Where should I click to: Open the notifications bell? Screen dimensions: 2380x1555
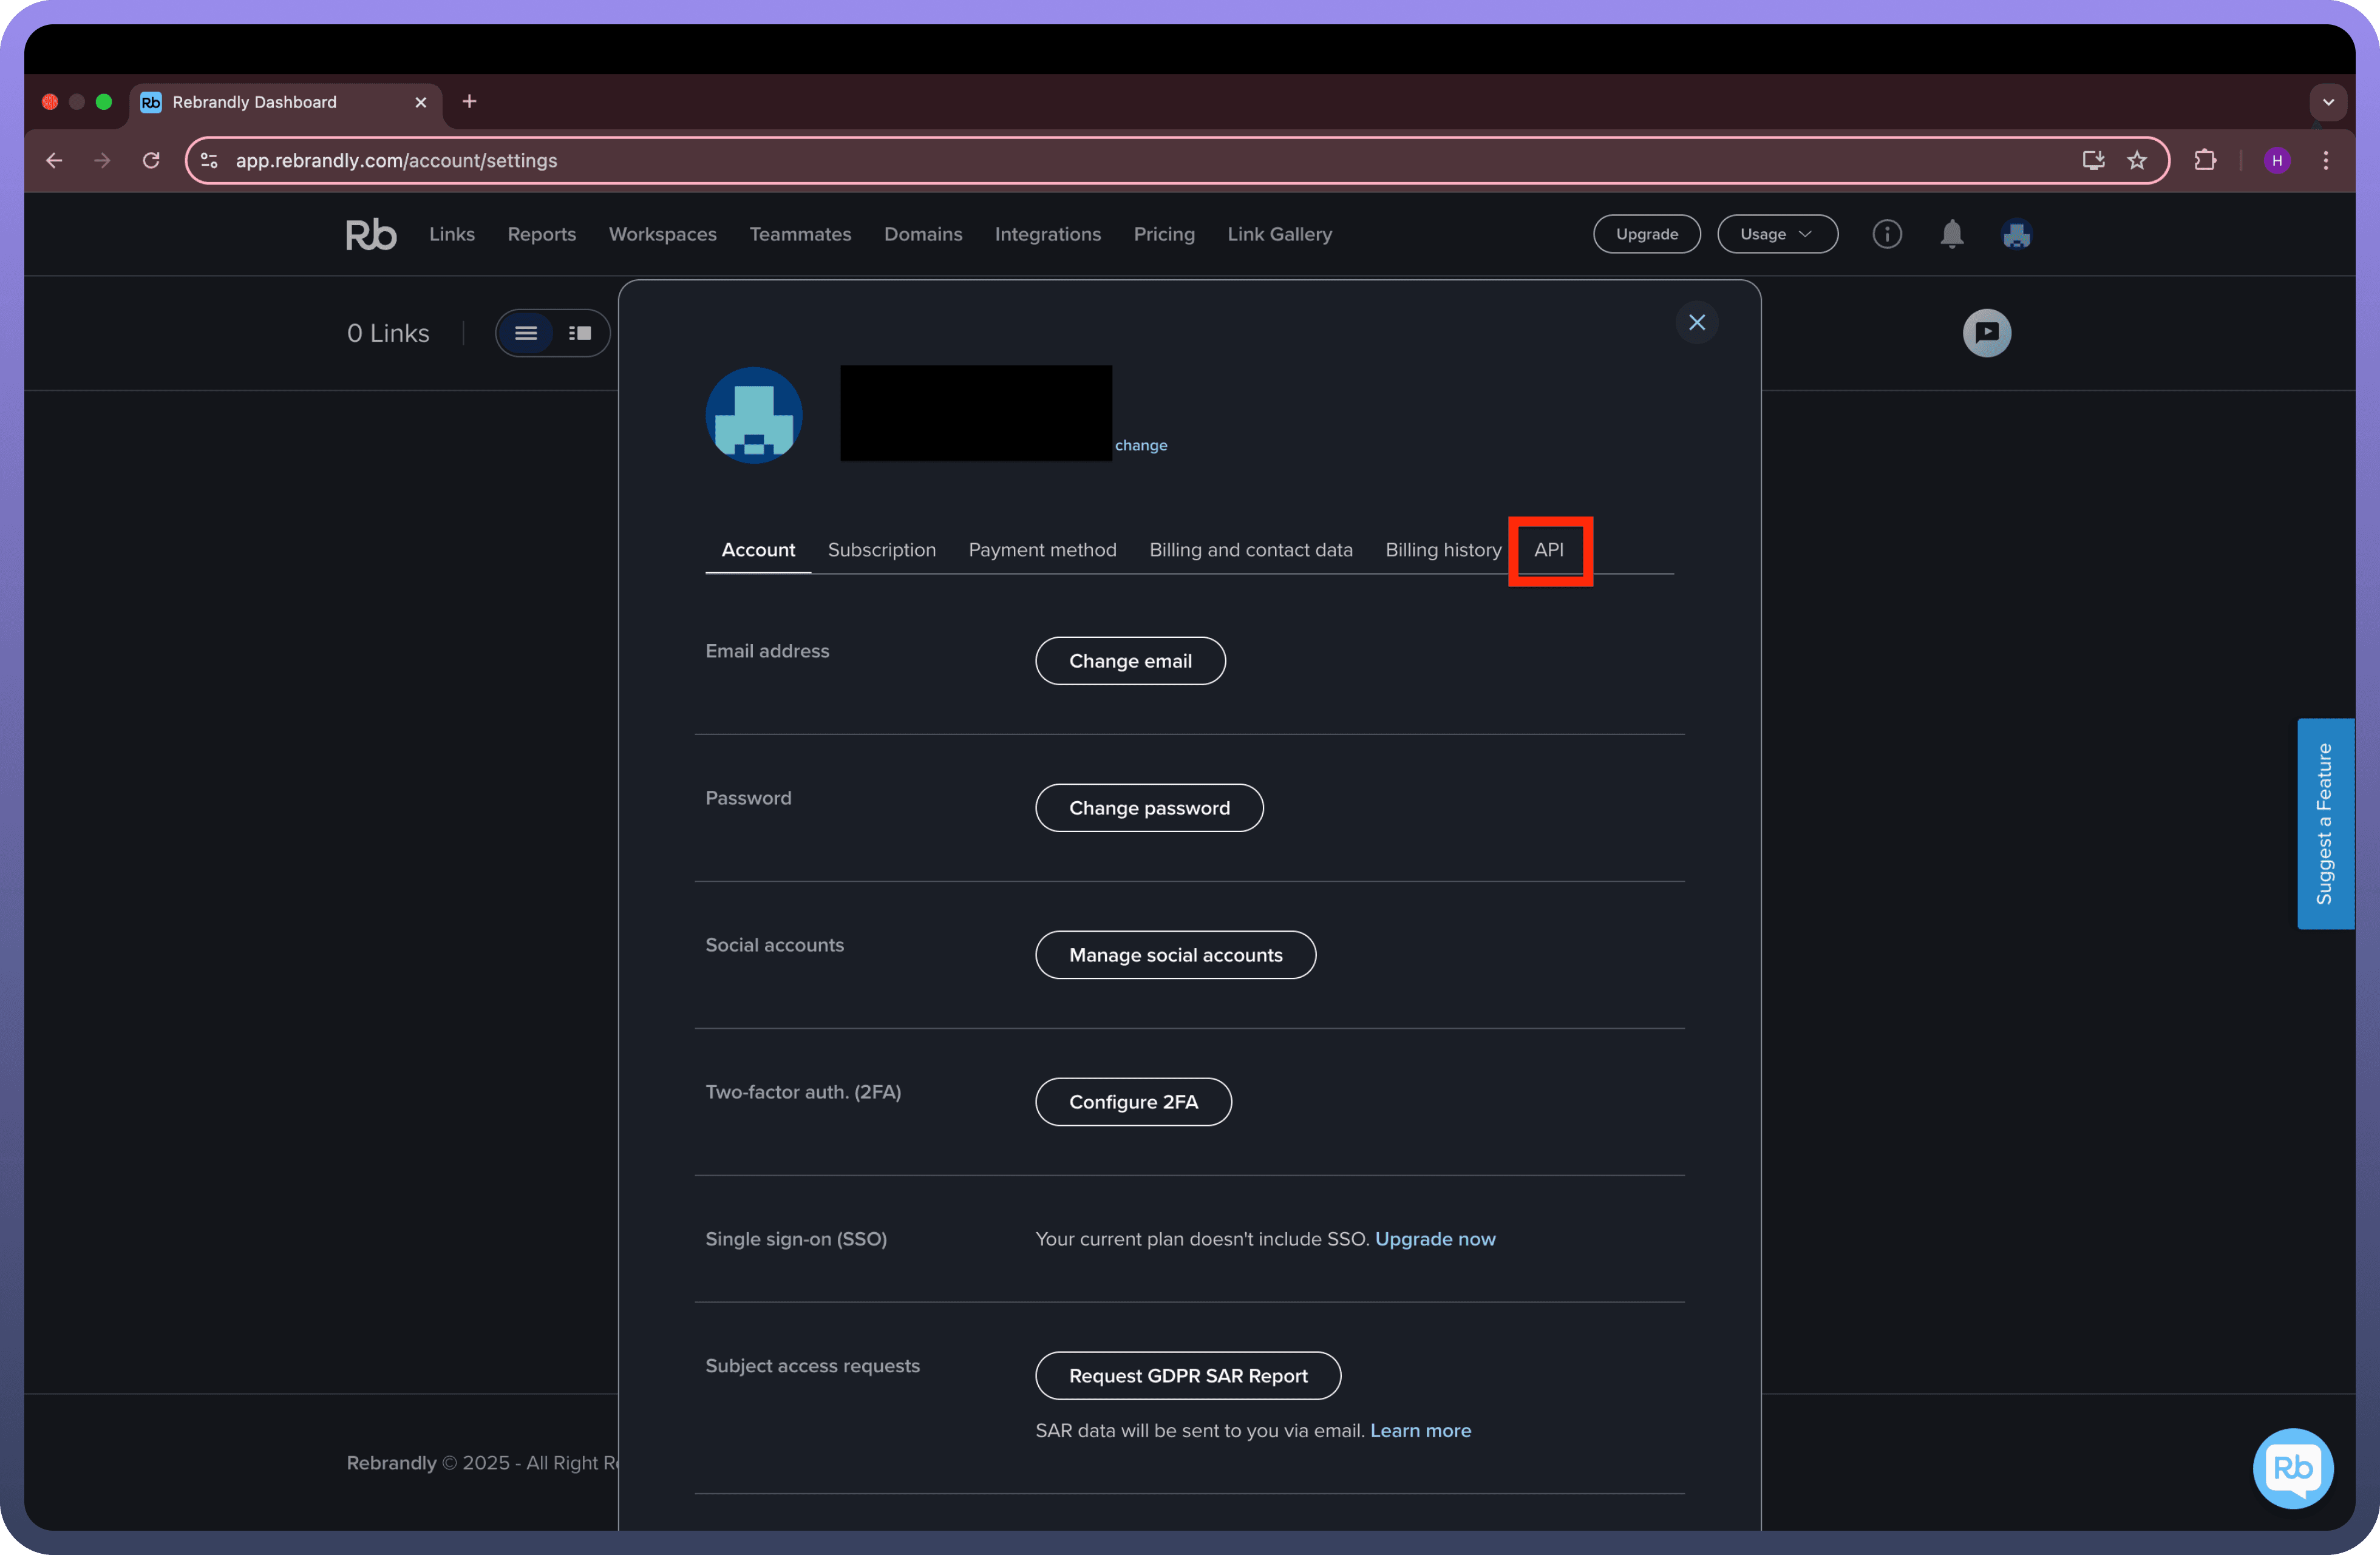[x=1951, y=234]
